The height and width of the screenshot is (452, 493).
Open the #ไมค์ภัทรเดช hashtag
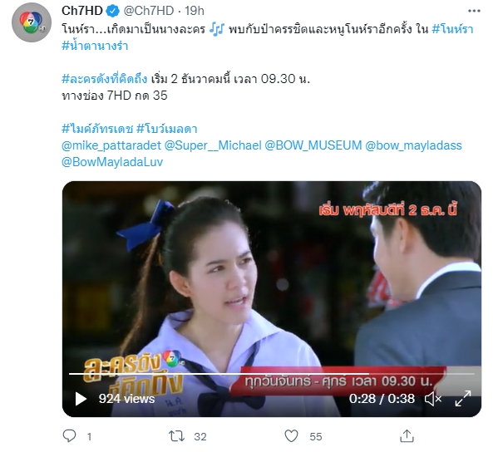coord(97,129)
